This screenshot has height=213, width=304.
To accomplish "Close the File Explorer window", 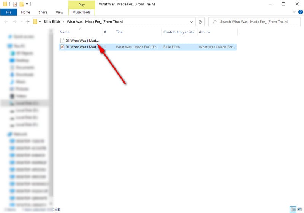I will pos(297,4).
